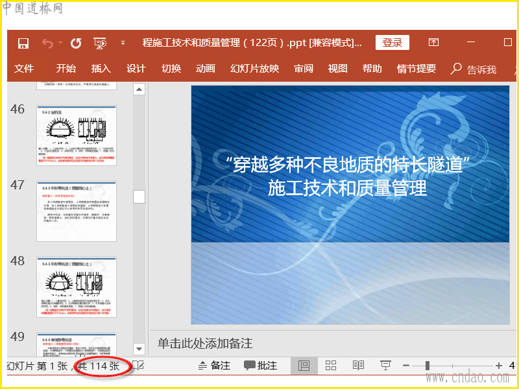519x389 pixels.
Task: Click the spell check book icon in status bar
Action: click(x=138, y=366)
